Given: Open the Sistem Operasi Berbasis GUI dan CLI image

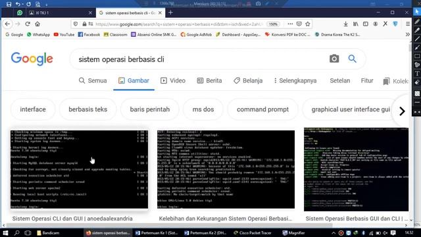Looking at the screenshot, I should pyautogui.click(x=357, y=169).
